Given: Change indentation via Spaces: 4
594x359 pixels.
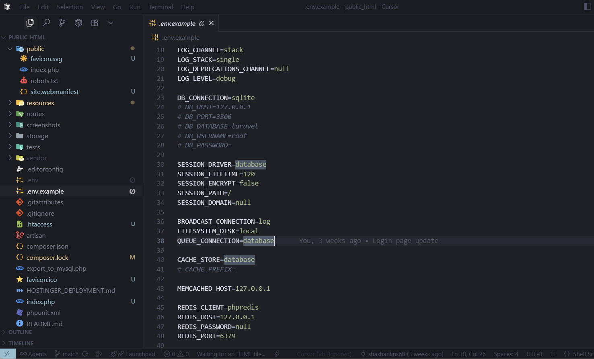Looking at the screenshot, I should [x=506, y=354].
